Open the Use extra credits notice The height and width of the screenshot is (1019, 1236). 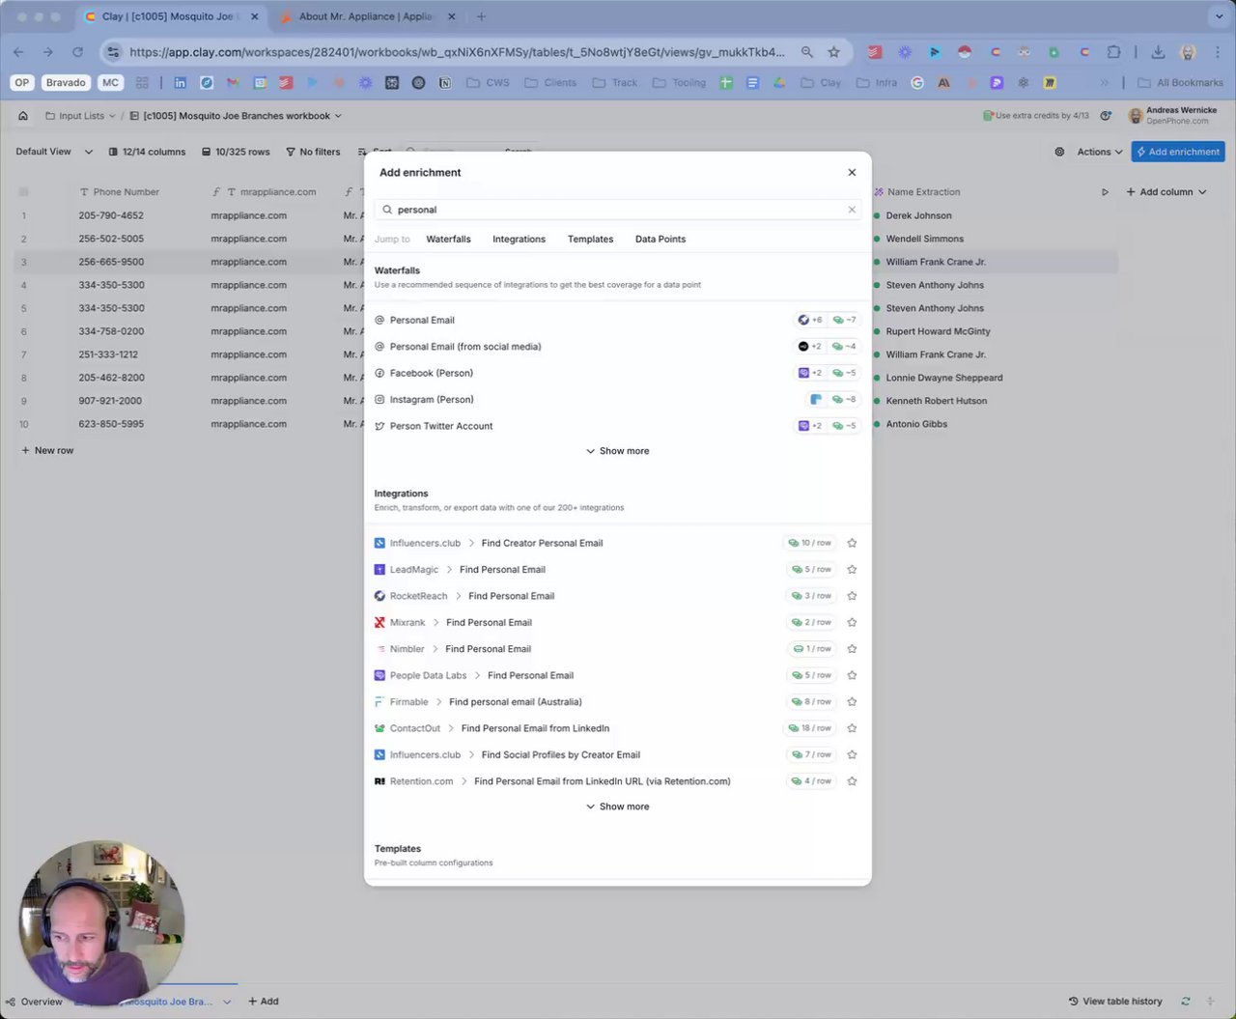pyautogui.click(x=1035, y=116)
